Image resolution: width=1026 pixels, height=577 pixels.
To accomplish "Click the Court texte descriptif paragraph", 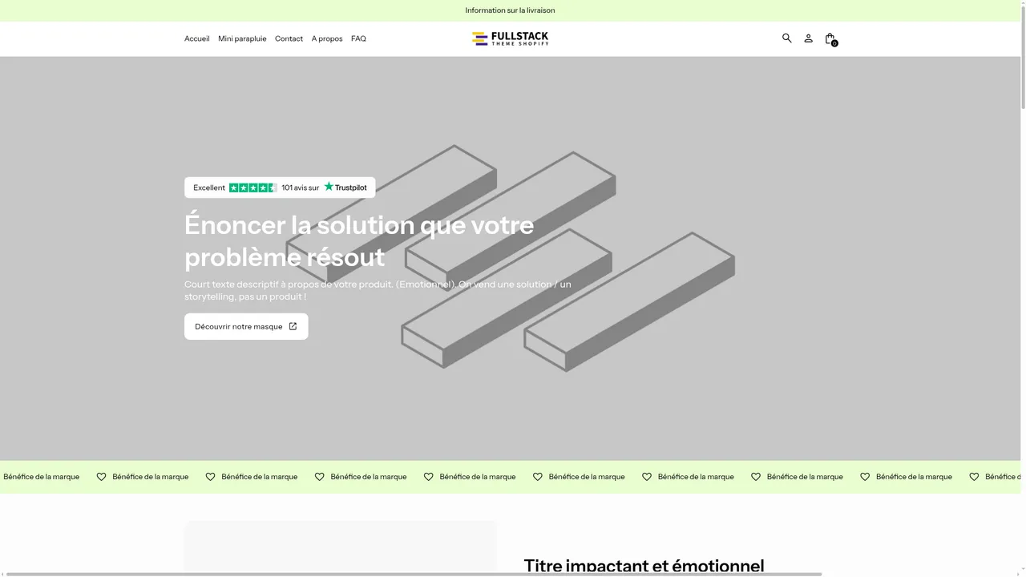I will pos(378,290).
